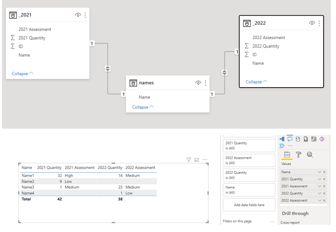
Task: Click Add data fields here drop zone
Action: (x=249, y=205)
